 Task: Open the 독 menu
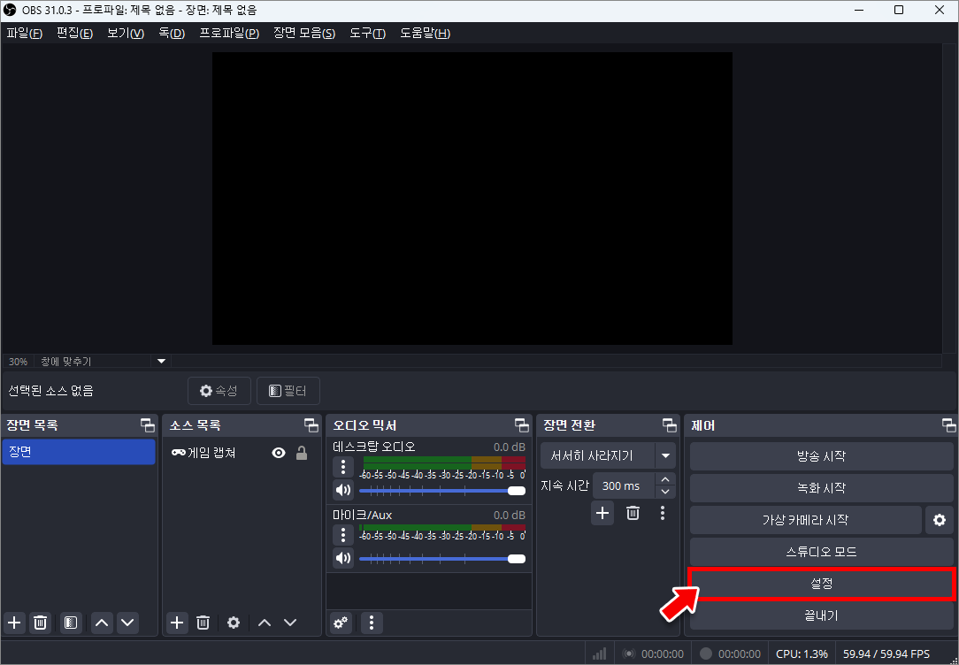(172, 33)
